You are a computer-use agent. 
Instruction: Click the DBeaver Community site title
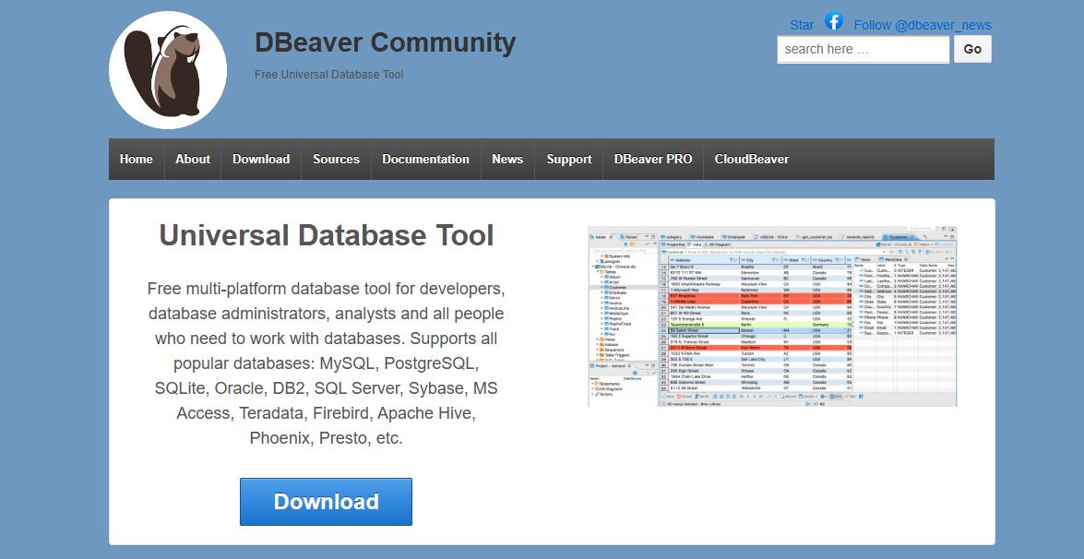click(x=385, y=42)
